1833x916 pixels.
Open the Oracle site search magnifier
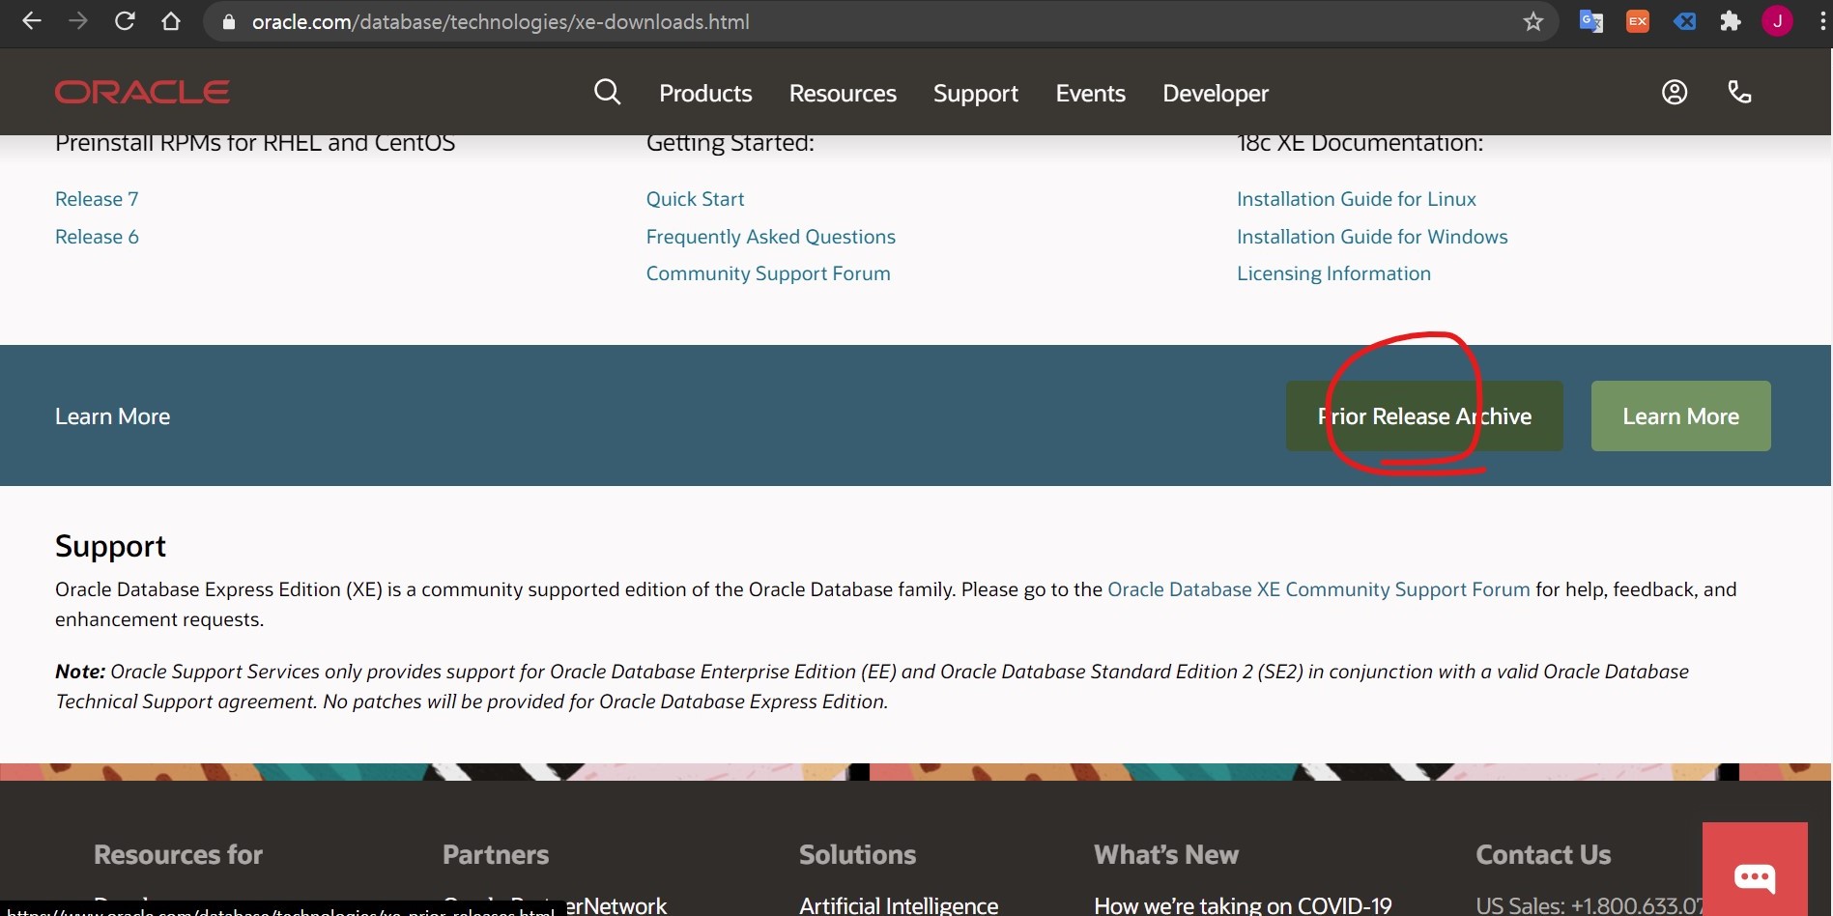607,92
